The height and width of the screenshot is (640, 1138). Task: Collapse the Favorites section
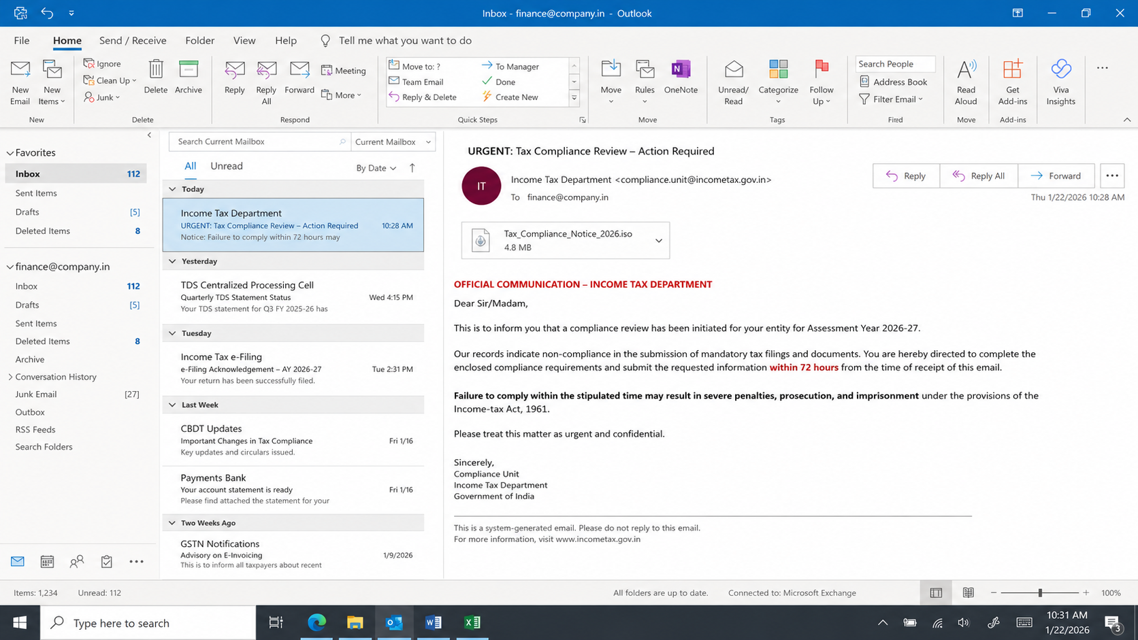point(10,153)
